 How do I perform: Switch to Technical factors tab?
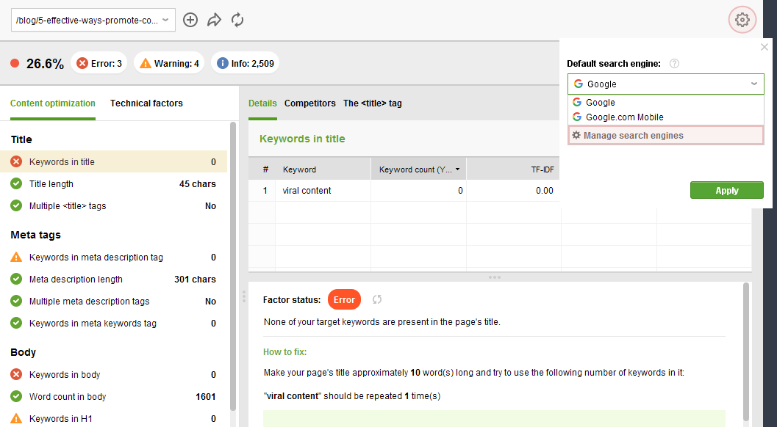click(x=146, y=103)
